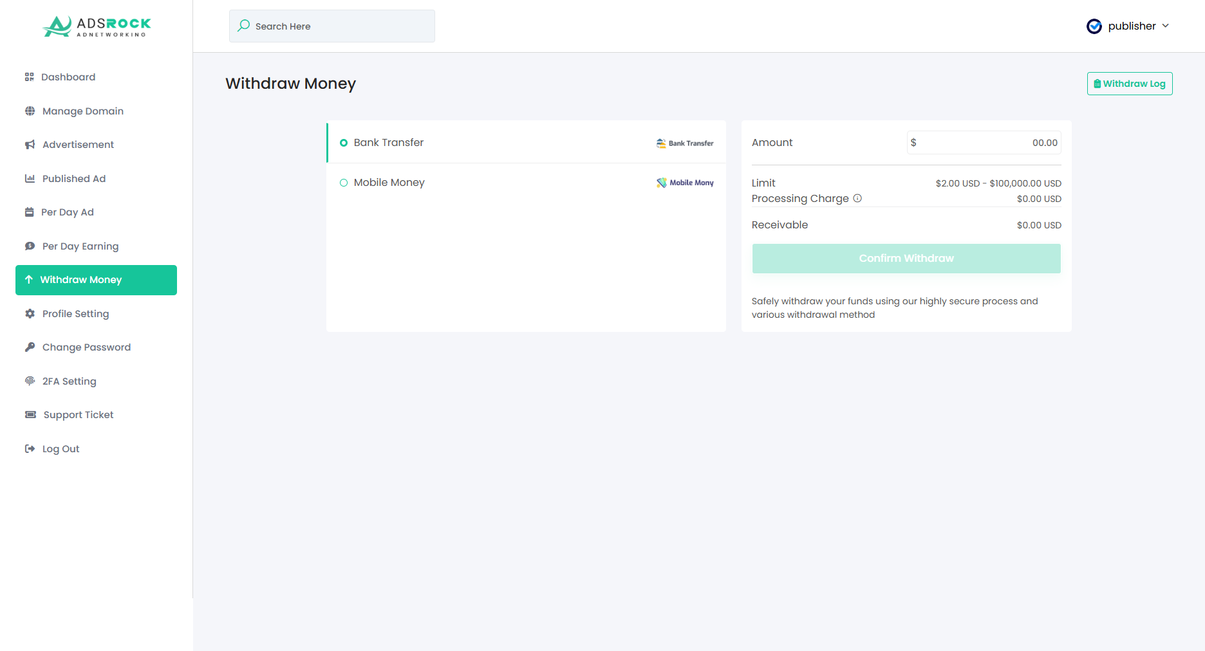Click the Dashboard grid icon
The height and width of the screenshot is (651, 1205).
[x=30, y=77]
